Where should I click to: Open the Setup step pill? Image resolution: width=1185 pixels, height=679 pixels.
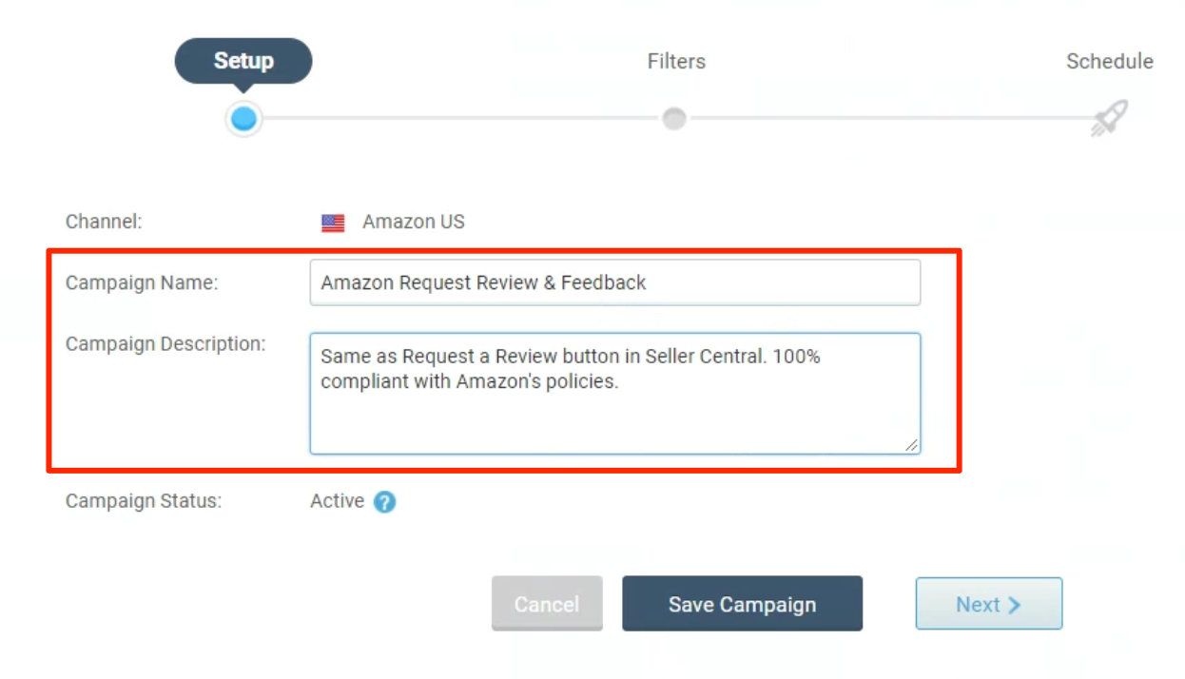[x=243, y=62]
